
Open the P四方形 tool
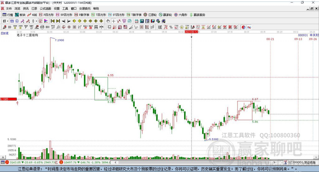(x=46, y=15)
